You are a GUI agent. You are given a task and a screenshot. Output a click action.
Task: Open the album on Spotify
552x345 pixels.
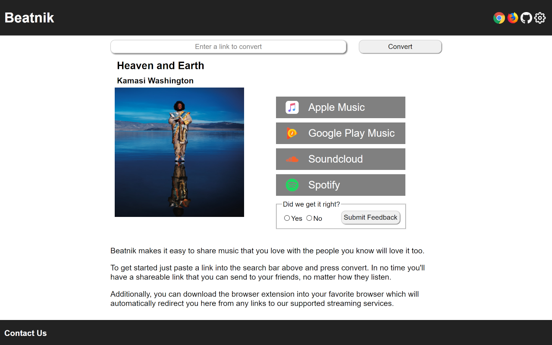coord(341,185)
